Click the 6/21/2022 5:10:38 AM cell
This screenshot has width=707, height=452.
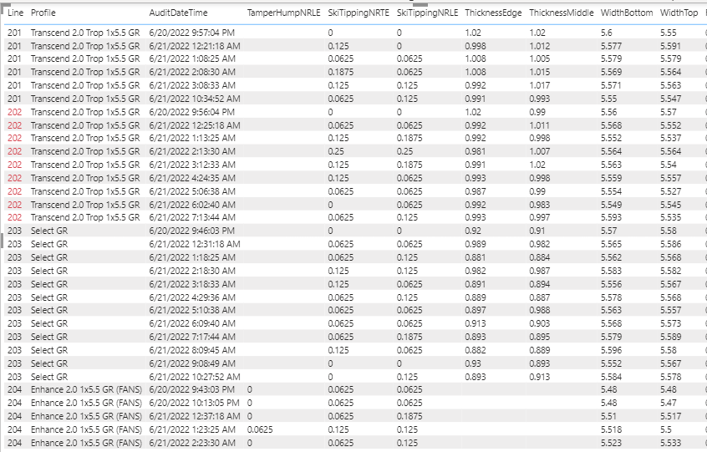click(x=192, y=310)
